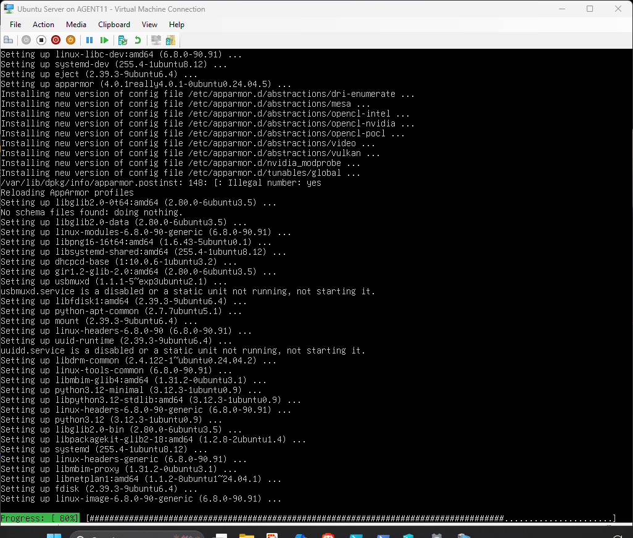Click the greyed-out Start VM power icon
This screenshot has height=538, width=633.
tap(26, 40)
